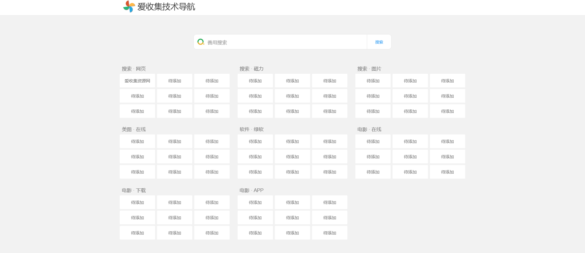Click first 待添加 tile under 电影 · 下载

(137, 202)
